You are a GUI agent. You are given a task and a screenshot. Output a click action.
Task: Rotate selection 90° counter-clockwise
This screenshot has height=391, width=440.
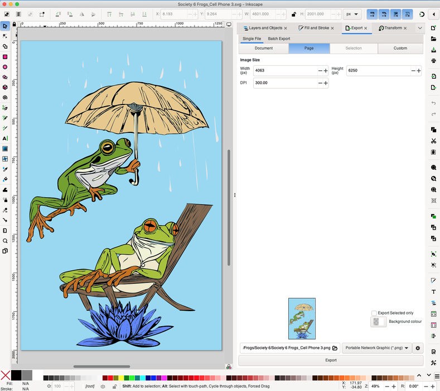pyautogui.click(x=58, y=14)
